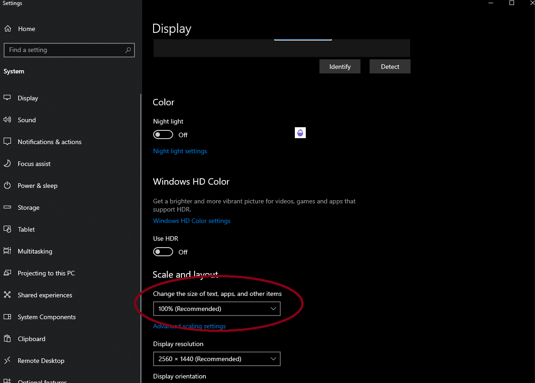Enable the Night light toggle
This screenshot has height=383, width=535.
[163, 135]
